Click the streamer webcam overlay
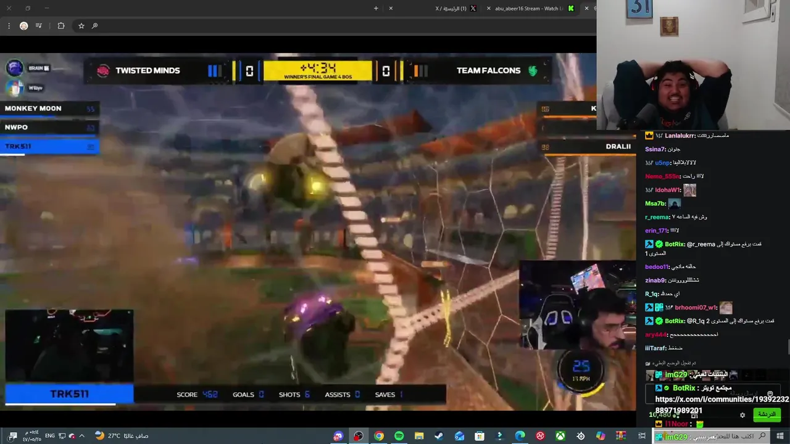The width and height of the screenshot is (790, 444). [x=693, y=65]
